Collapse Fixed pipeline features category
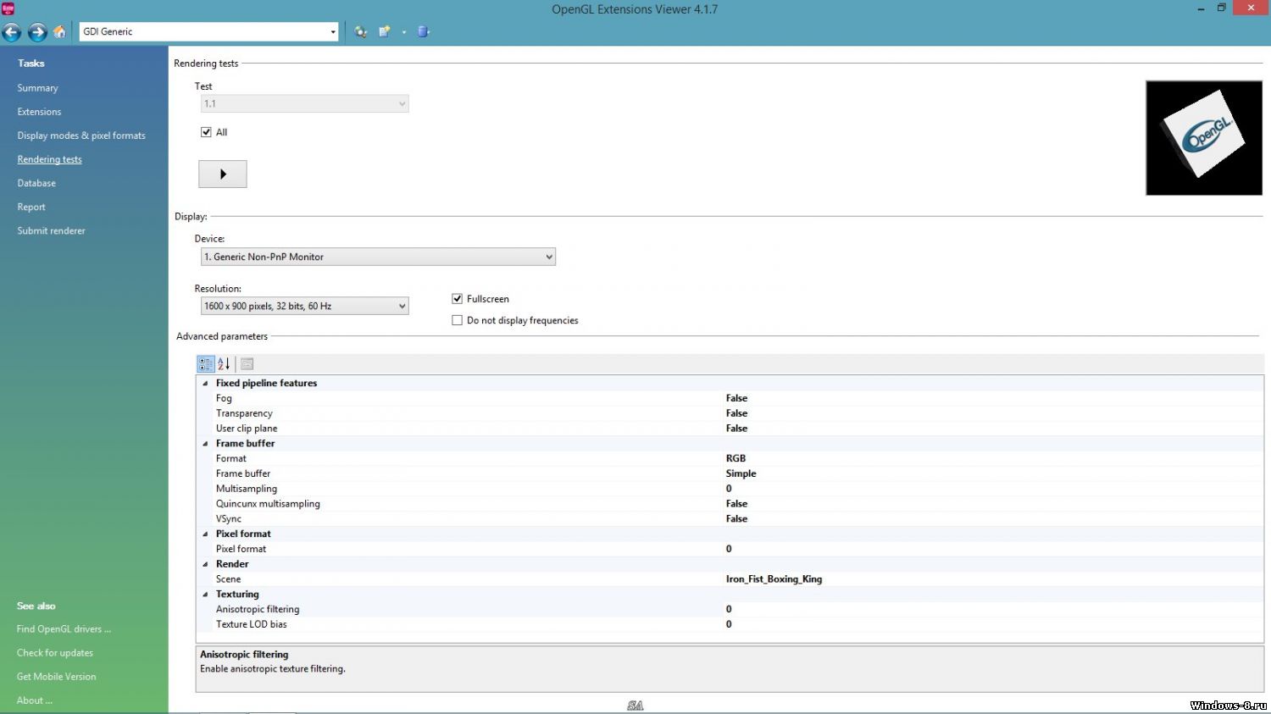The image size is (1271, 714). click(205, 384)
